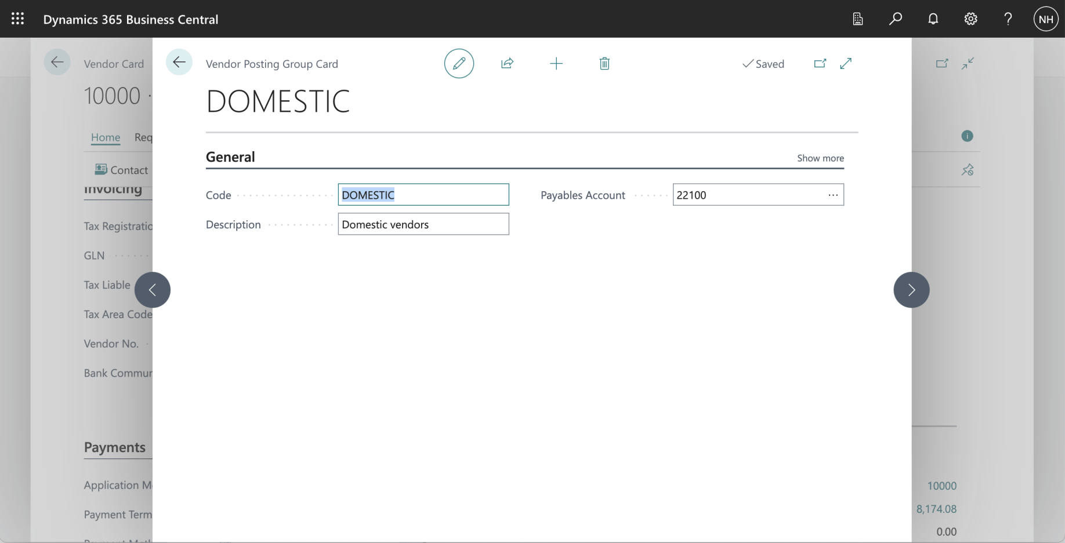Open the help question mark

tap(1008, 19)
